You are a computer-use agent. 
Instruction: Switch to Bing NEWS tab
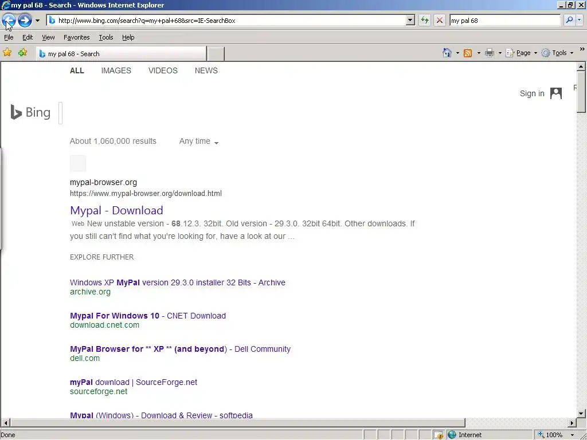pos(206,70)
